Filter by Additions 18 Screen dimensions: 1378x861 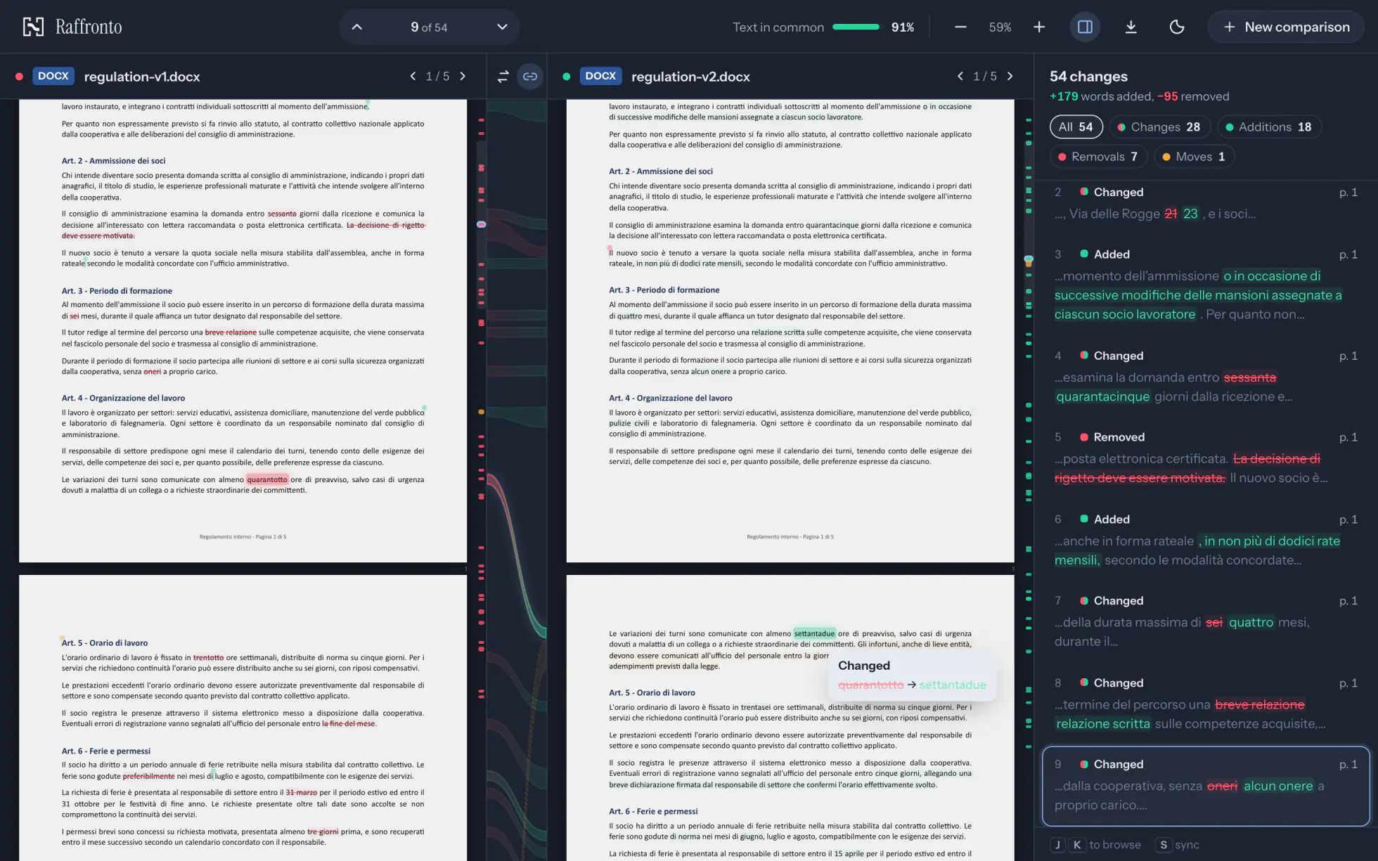point(1269,127)
